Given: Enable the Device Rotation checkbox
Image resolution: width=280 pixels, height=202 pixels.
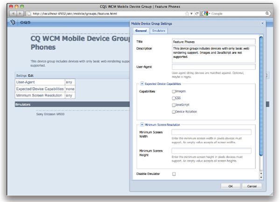Looking at the screenshot, I should [x=174, y=111].
